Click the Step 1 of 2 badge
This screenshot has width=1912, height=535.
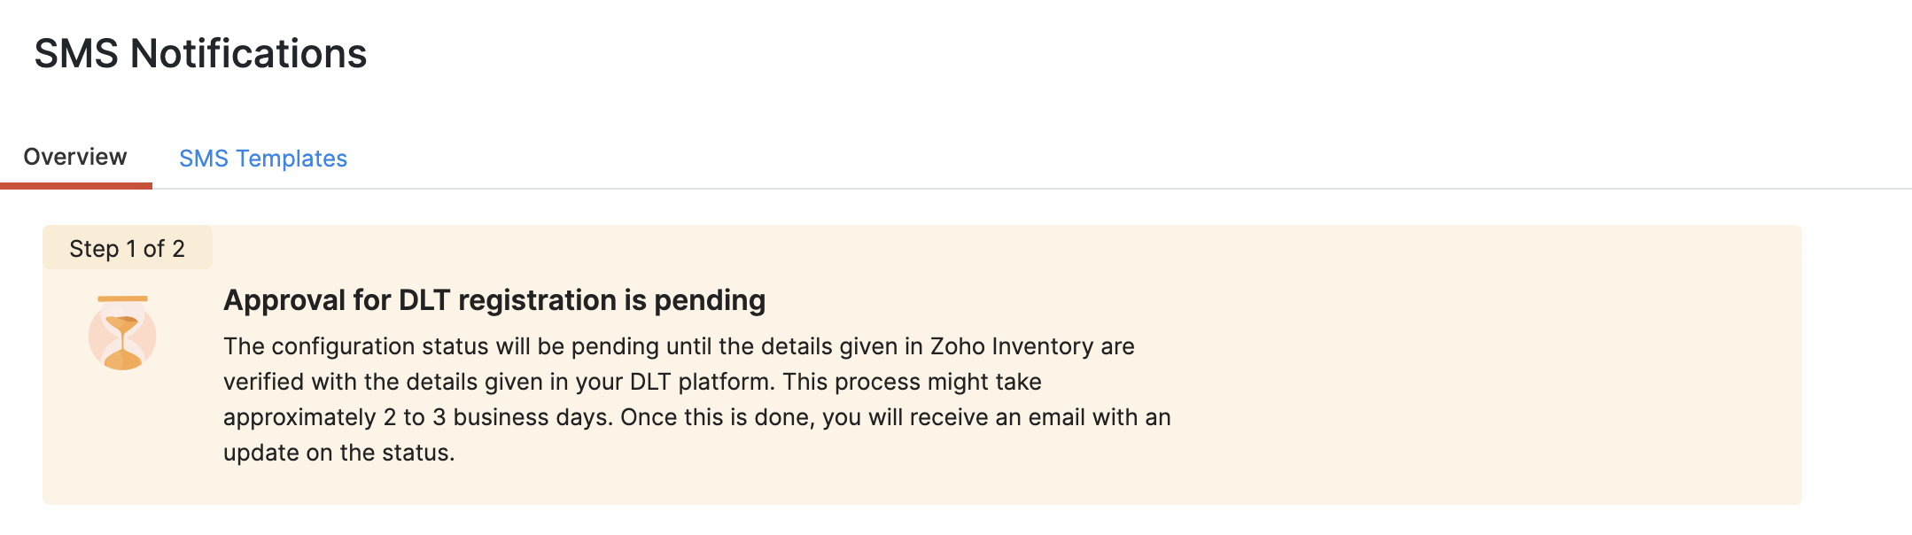(x=127, y=249)
